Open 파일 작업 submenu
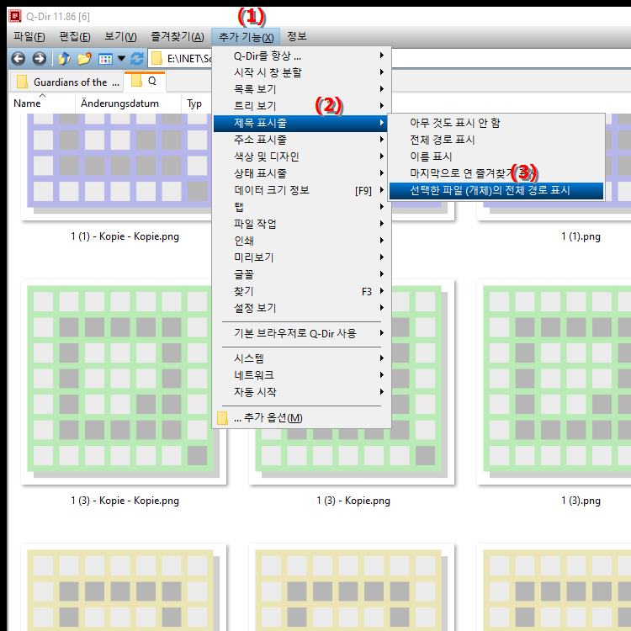631x631 pixels. click(x=300, y=224)
